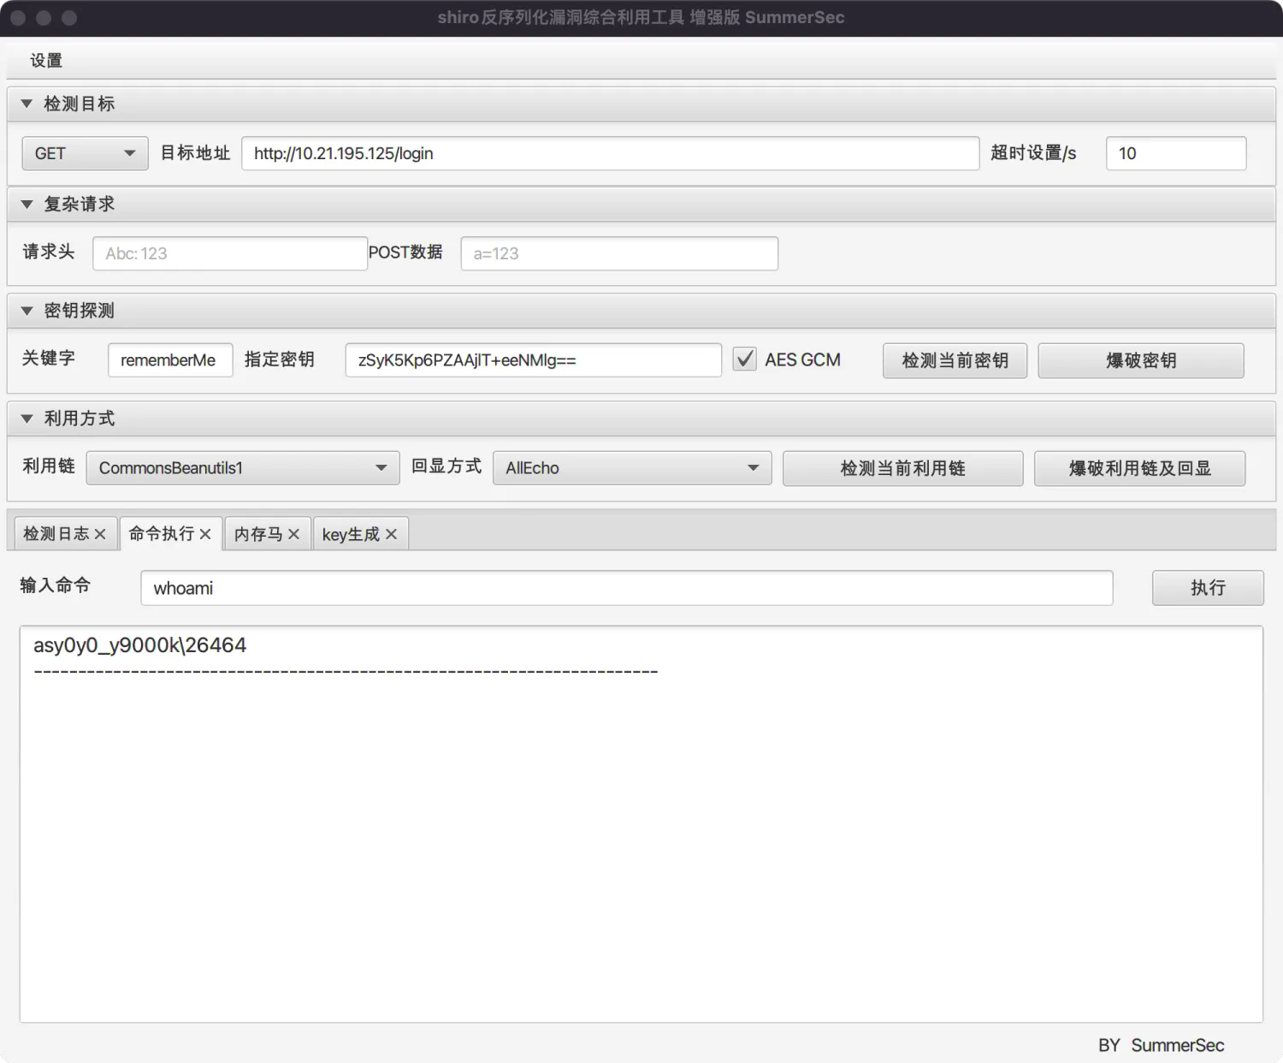Click the 爆破密钥 button
Image resolution: width=1283 pixels, height=1063 pixels.
[x=1141, y=360]
